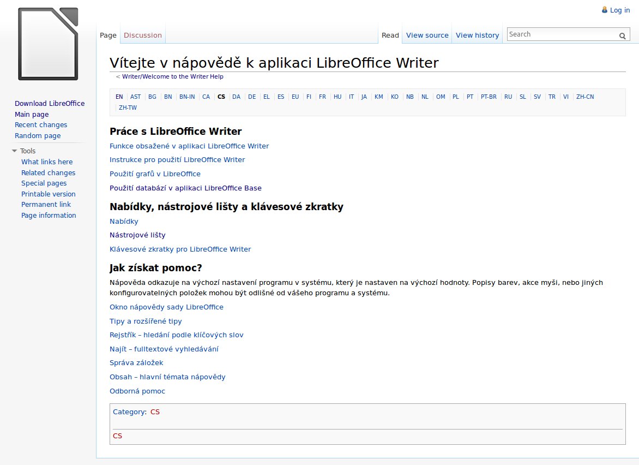Open the Nabídky link
This screenshot has width=639, height=465.
[x=124, y=222]
